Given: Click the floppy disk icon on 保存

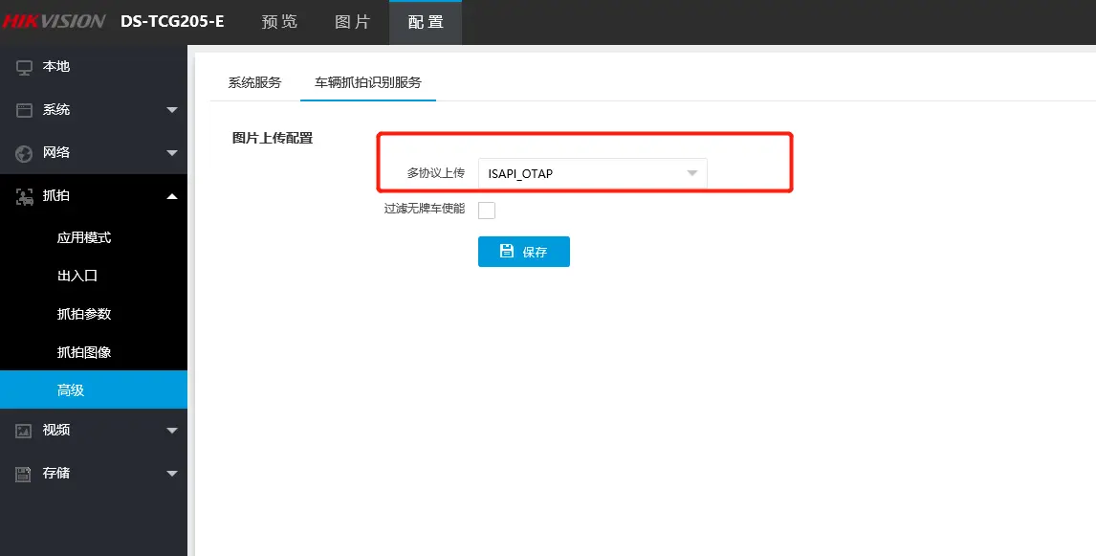Looking at the screenshot, I should click(x=507, y=252).
